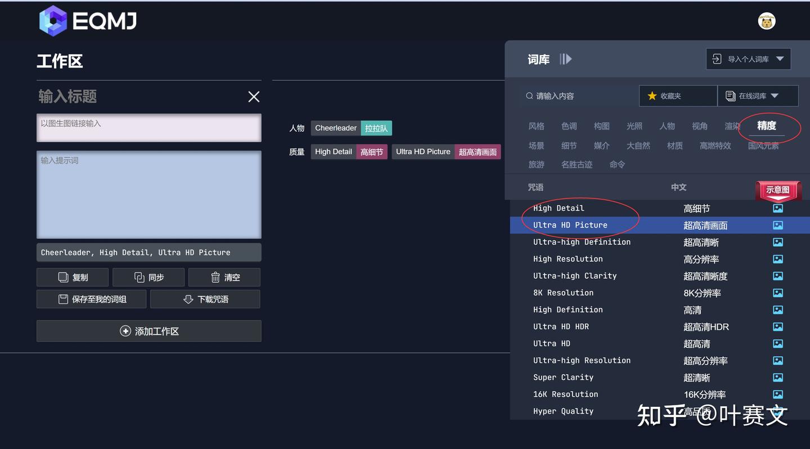The height and width of the screenshot is (449, 810).
Task: Show preview image for High Detail
Action: pyautogui.click(x=778, y=208)
